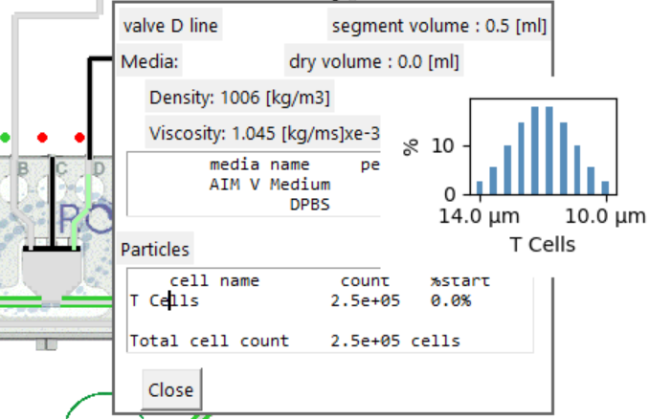Click the valve D line title

[170, 26]
